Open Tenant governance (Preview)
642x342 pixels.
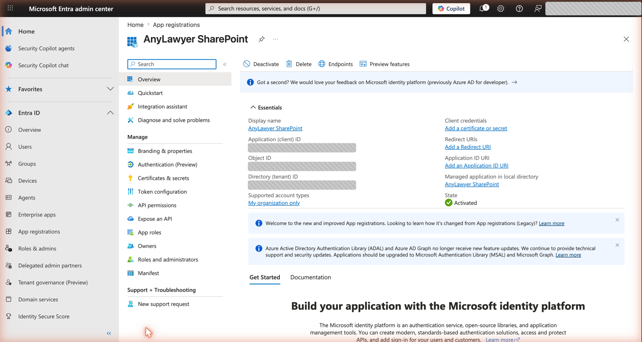tap(53, 283)
